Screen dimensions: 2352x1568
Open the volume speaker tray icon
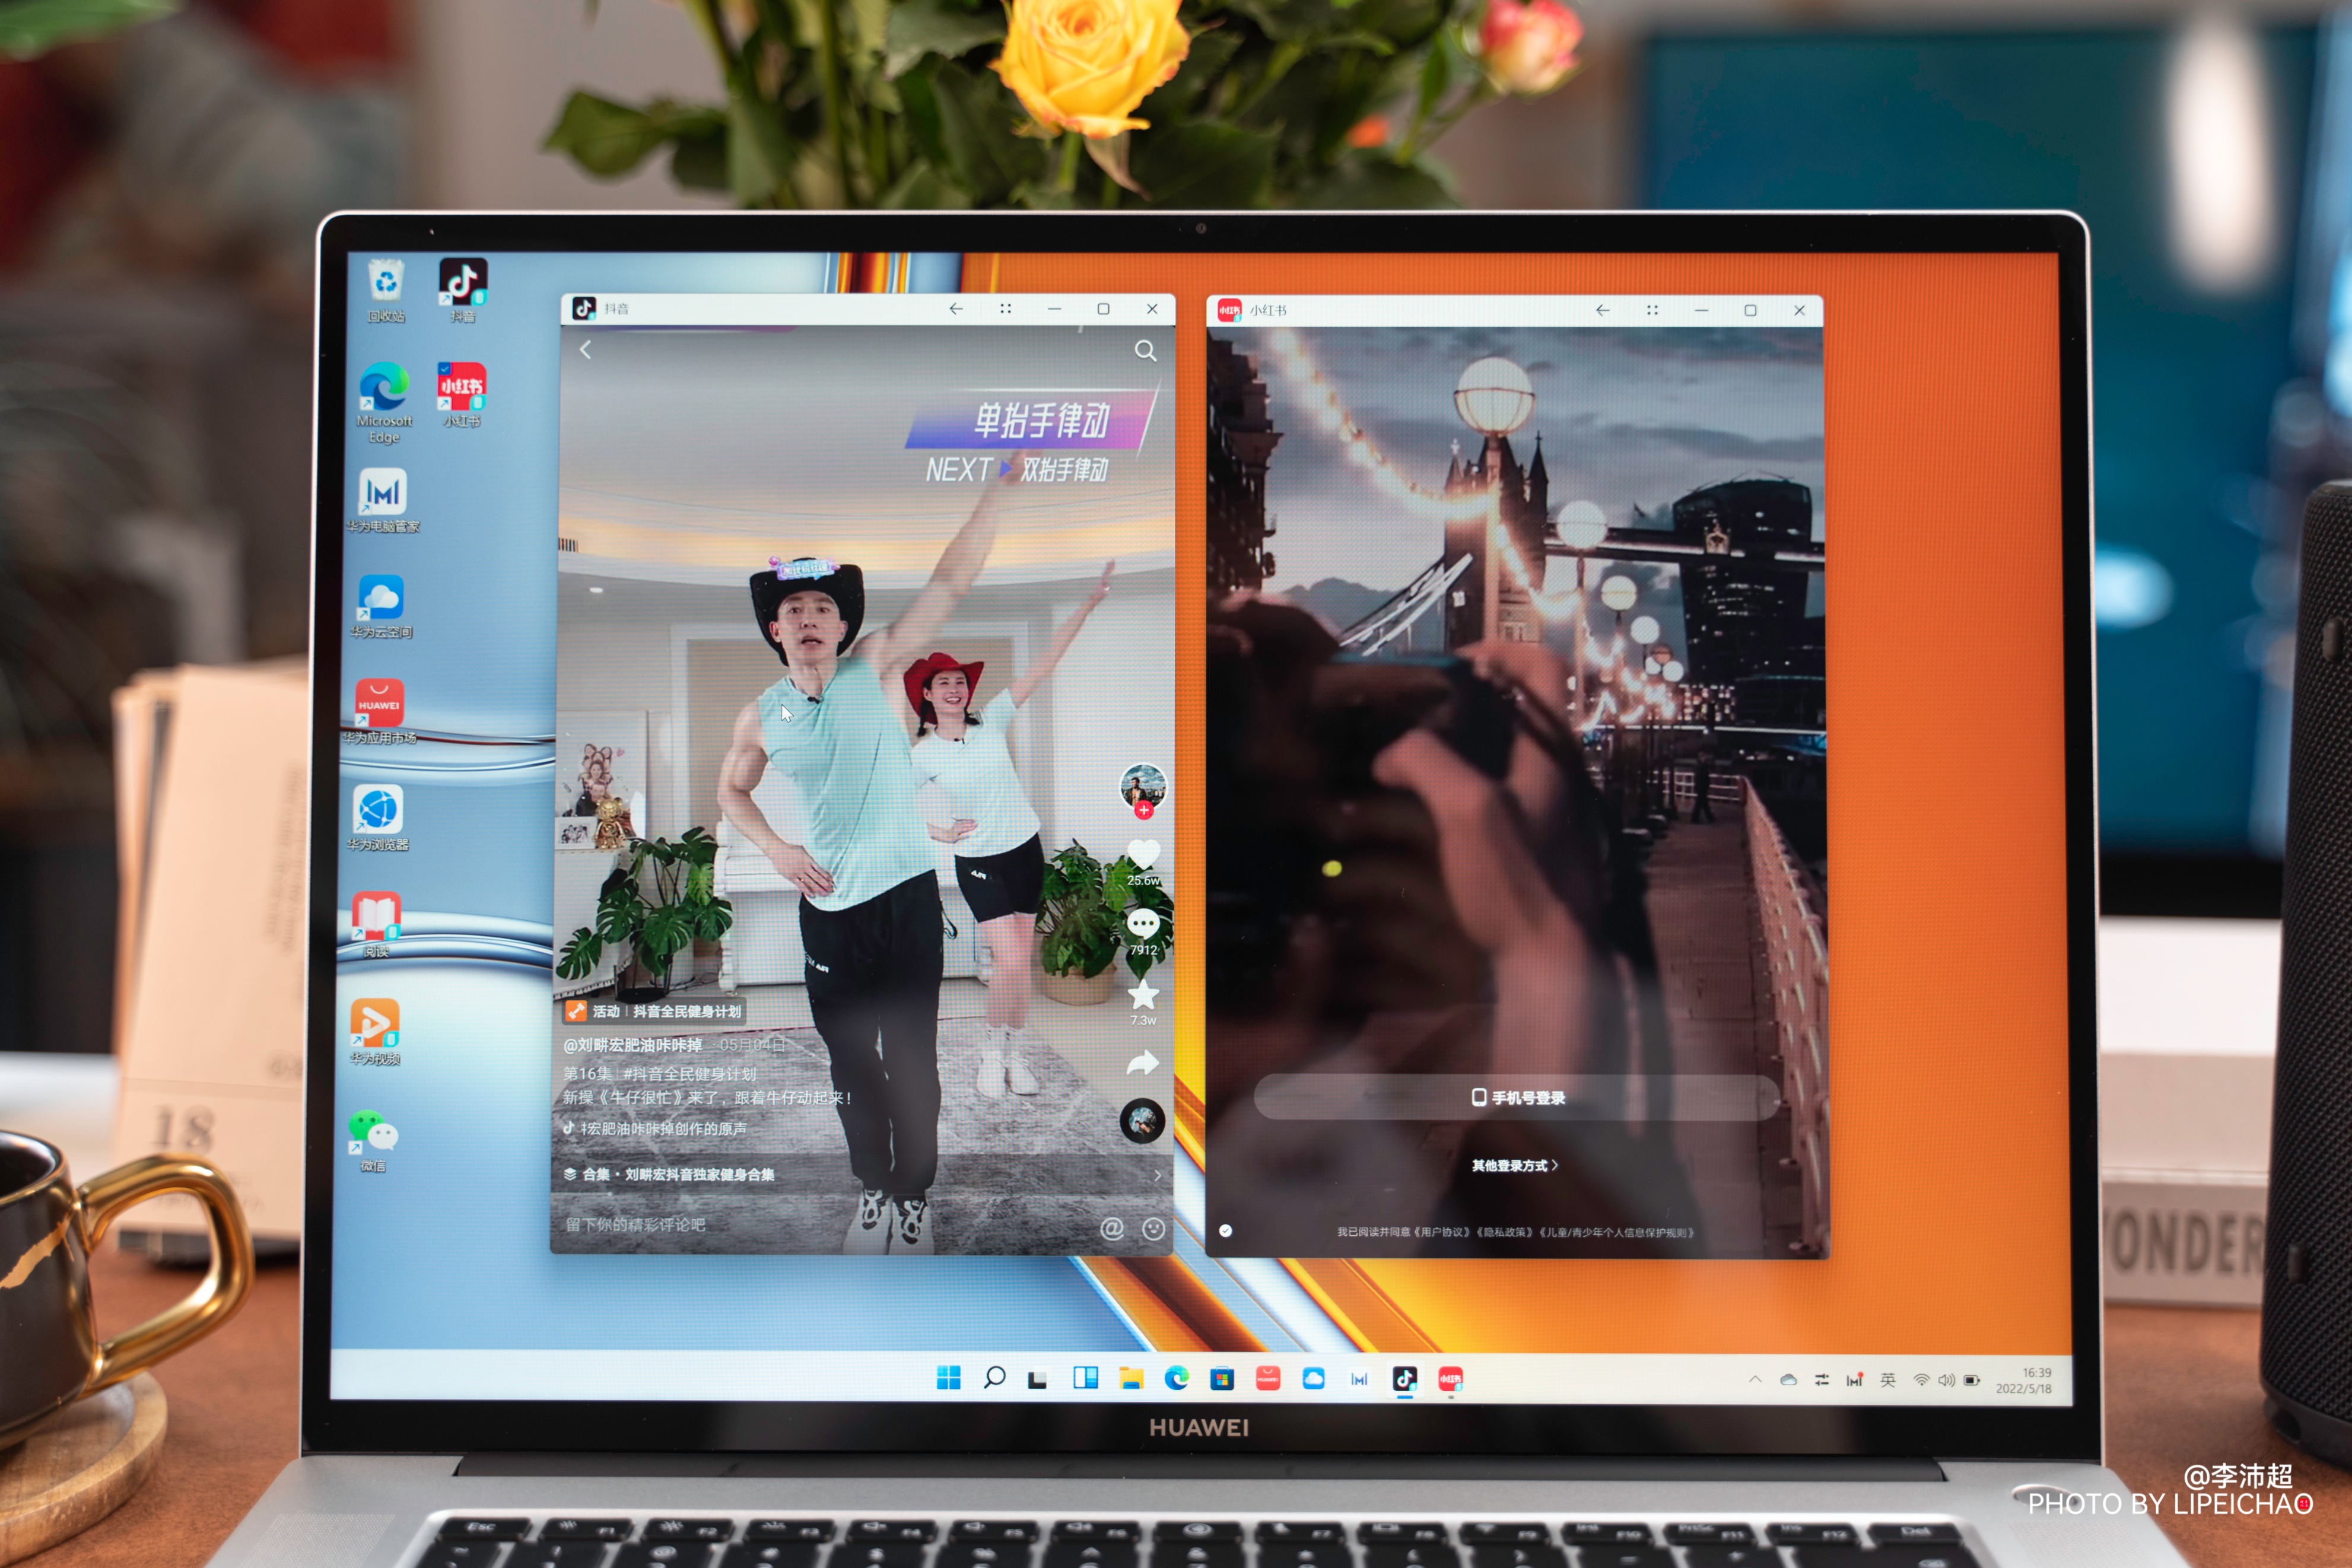[x=1946, y=1380]
